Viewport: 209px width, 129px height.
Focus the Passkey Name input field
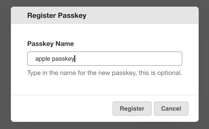[x=104, y=59]
